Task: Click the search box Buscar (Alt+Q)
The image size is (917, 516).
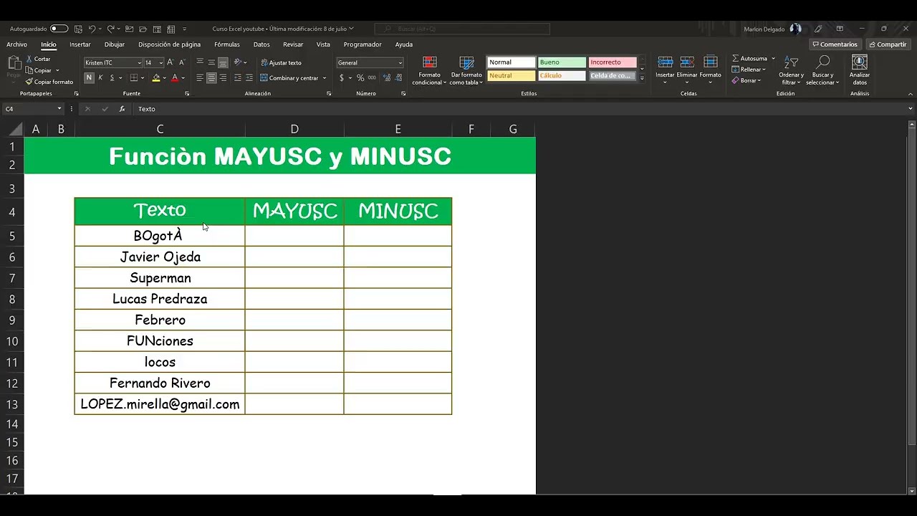Action: pyautogui.click(x=462, y=29)
